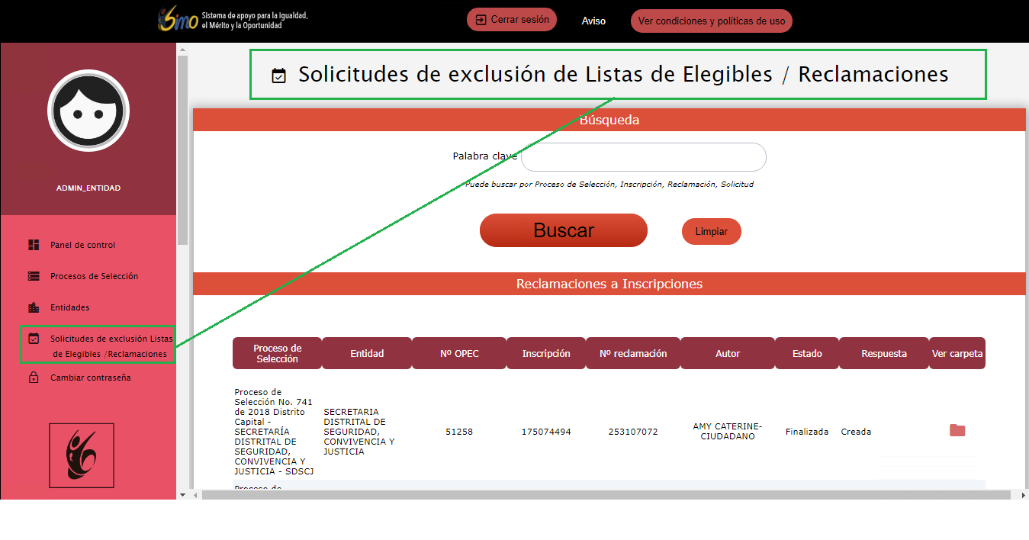This screenshot has height=540, width=1029.
Task: Click the Nº OPEC column header
Action: pos(459,353)
